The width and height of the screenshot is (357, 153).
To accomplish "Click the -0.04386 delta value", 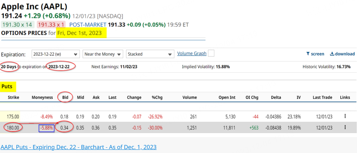I will (273, 117).
